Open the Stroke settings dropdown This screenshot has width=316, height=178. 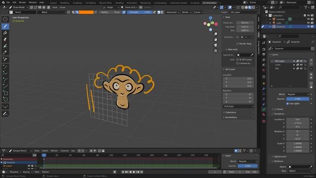[186, 12]
